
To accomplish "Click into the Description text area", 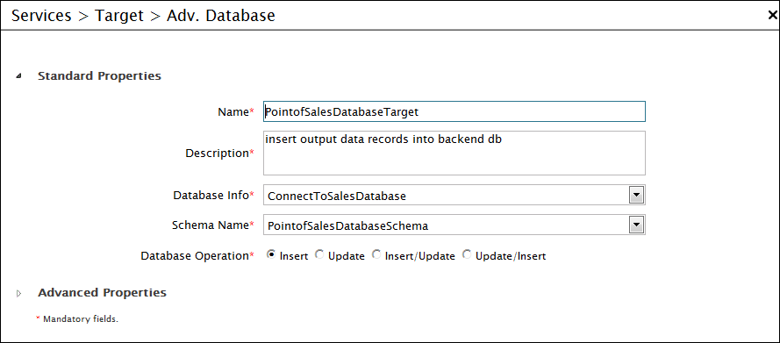I will [x=454, y=154].
